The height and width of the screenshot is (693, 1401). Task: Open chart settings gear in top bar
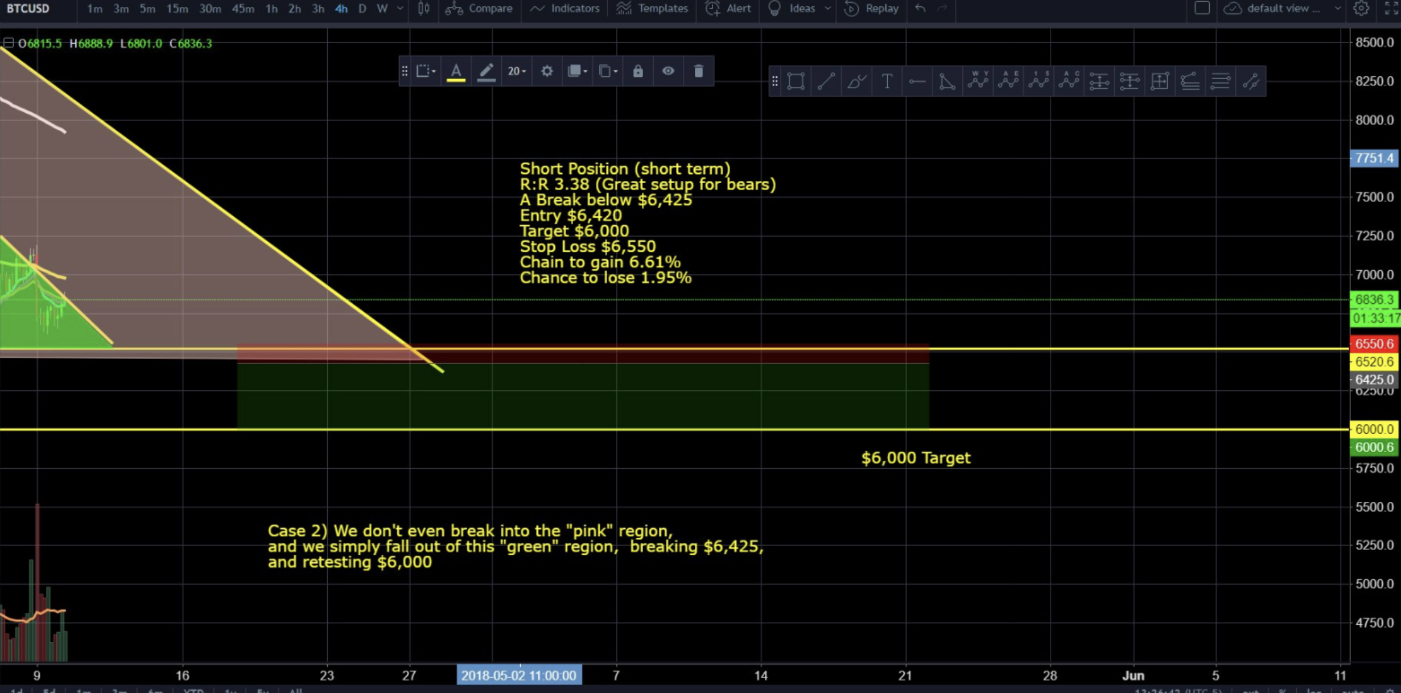(x=1361, y=9)
